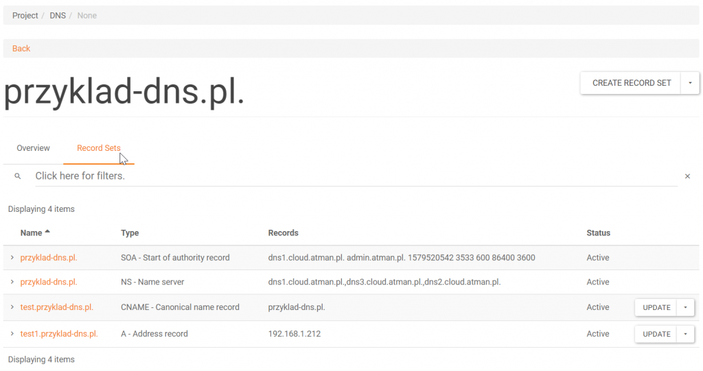Expand the test.przyklad-dns.pl. row chevron

(12, 307)
